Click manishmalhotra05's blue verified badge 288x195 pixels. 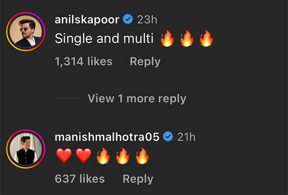[x=168, y=137]
